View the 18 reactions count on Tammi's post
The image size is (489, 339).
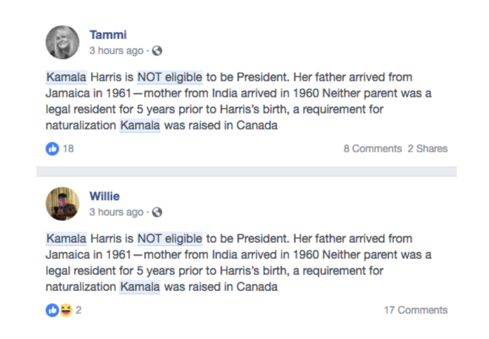[x=68, y=149]
